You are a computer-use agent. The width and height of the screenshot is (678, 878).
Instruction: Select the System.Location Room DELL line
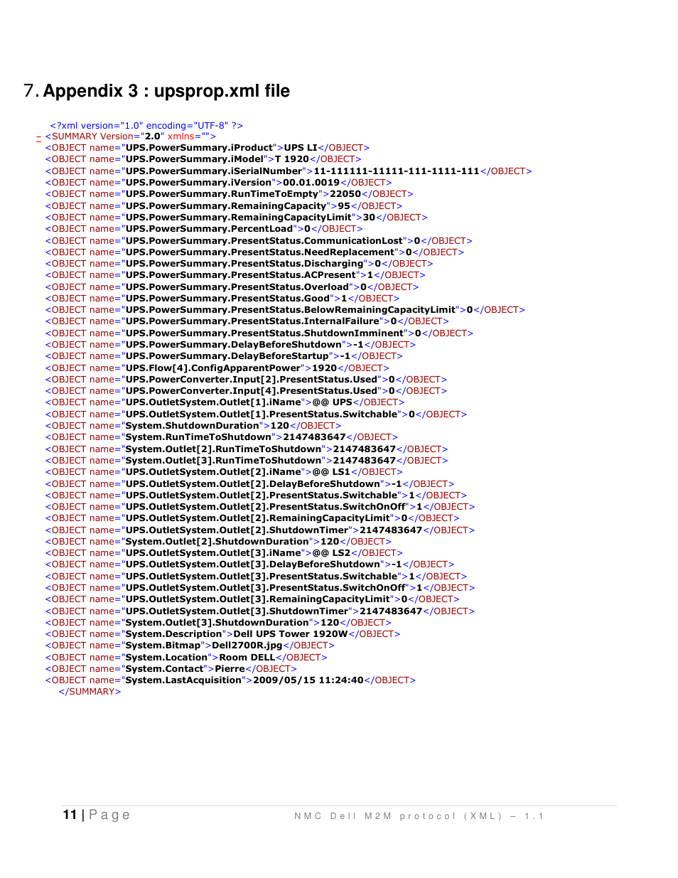pos(186,658)
